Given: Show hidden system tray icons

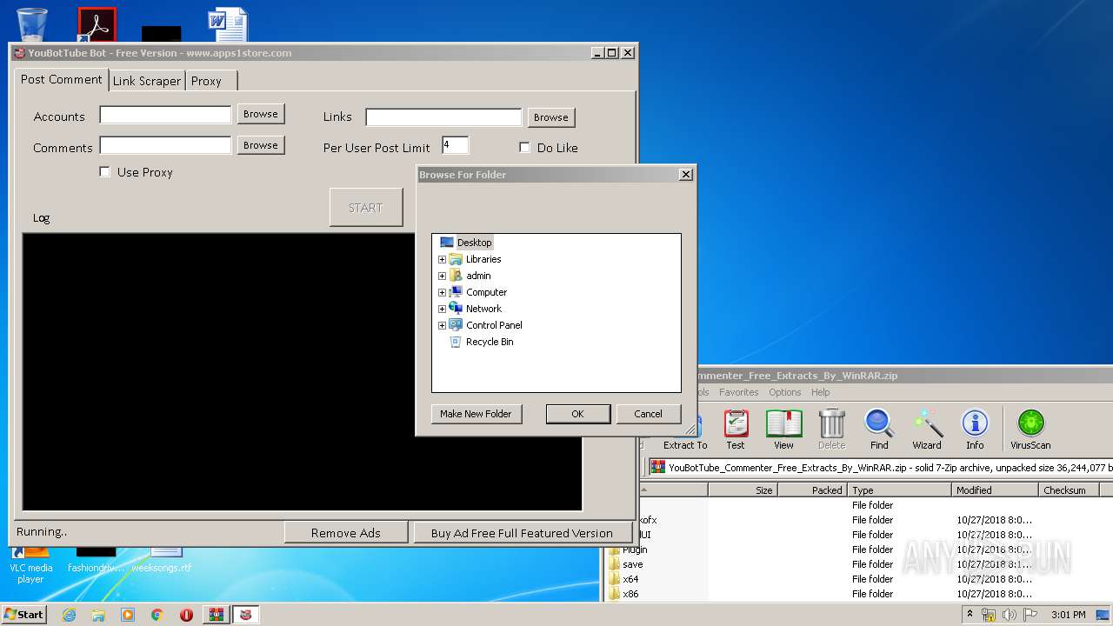Looking at the screenshot, I should pyautogui.click(x=970, y=615).
